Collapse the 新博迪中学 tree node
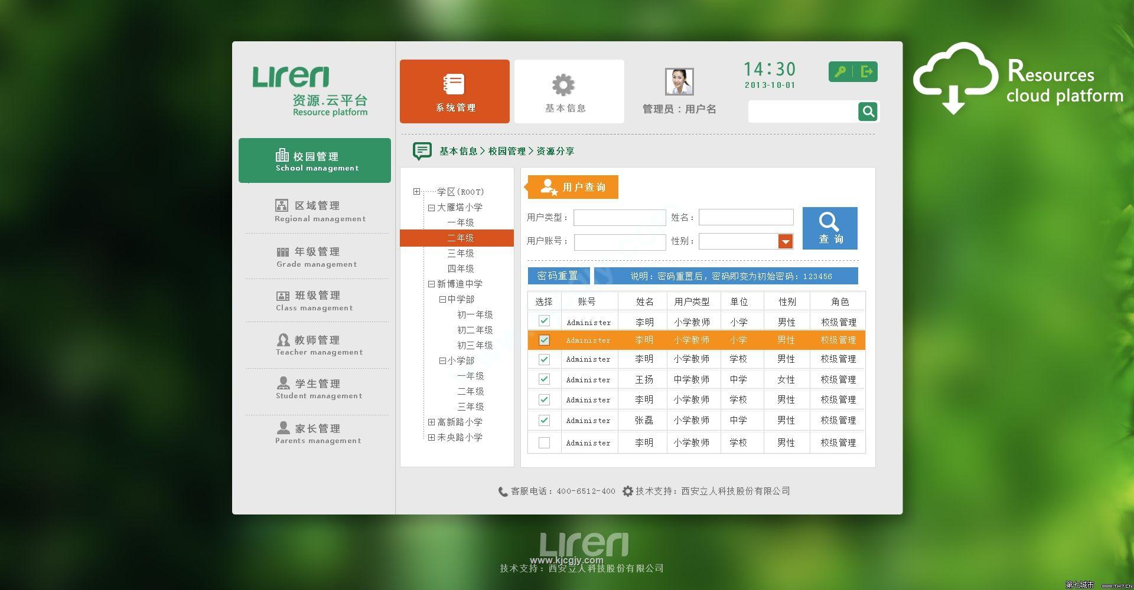Viewport: 1134px width, 590px height. 431,284
